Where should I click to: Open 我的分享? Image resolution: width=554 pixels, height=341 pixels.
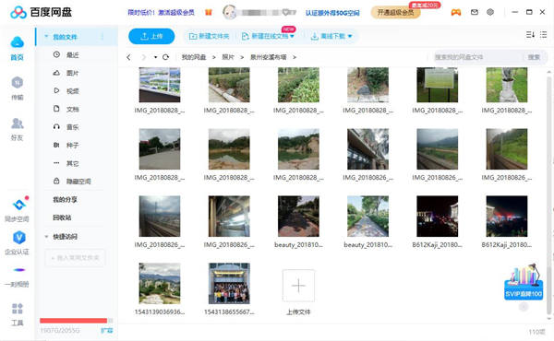65,200
